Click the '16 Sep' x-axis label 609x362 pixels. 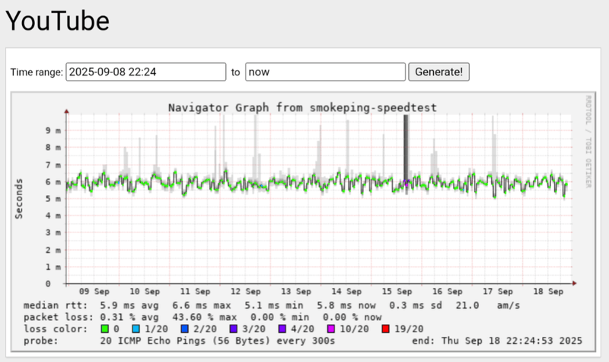tap(447, 291)
